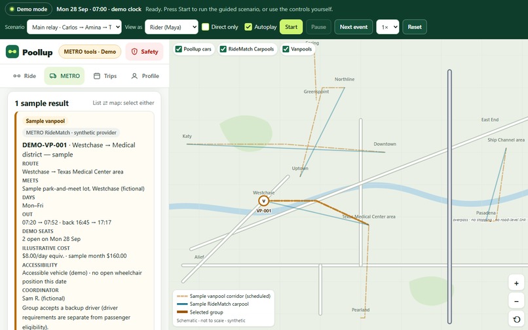Hide Poollup cars layer
This screenshot has height=330, width=528.
coord(178,49)
